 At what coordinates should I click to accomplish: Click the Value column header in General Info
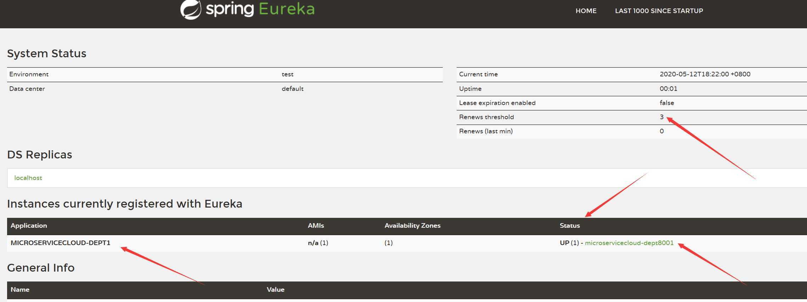coord(275,290)
